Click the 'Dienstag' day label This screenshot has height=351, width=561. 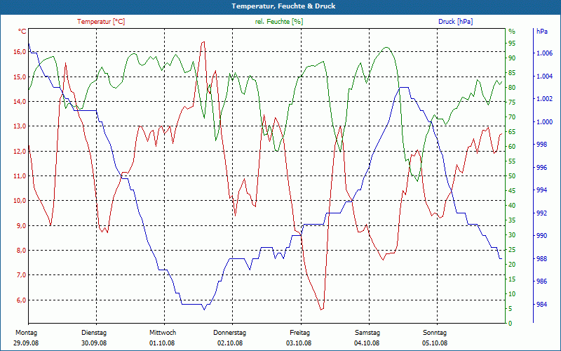pyautogui.click(x=94, y=333)
